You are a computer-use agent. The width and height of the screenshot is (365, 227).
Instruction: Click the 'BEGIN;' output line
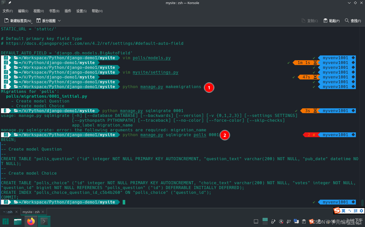click(9, 139)
